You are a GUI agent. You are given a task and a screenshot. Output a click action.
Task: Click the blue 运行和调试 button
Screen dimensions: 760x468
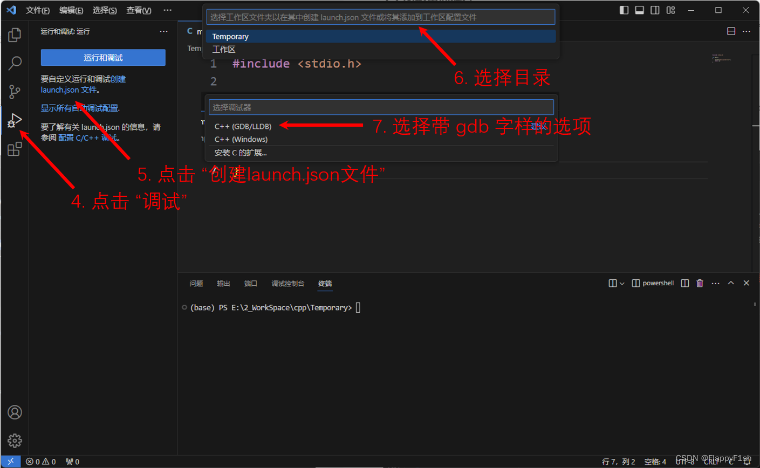point(103,58)
